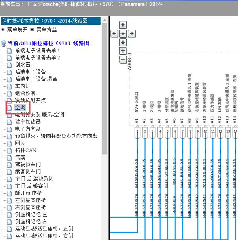
Task: Click component label A008_1 in diagram
Action: [x=129, y=61]
